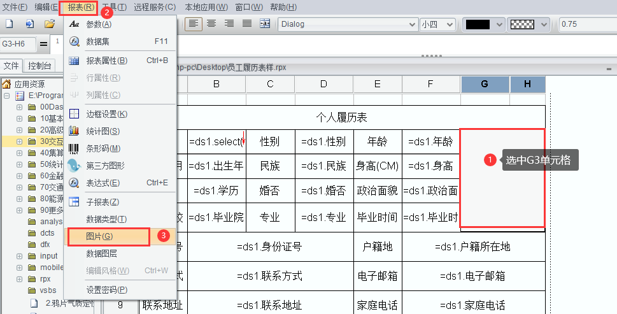Click the align left toolbar icon
This screenshot has height=314, width=617.
(194, 24)
